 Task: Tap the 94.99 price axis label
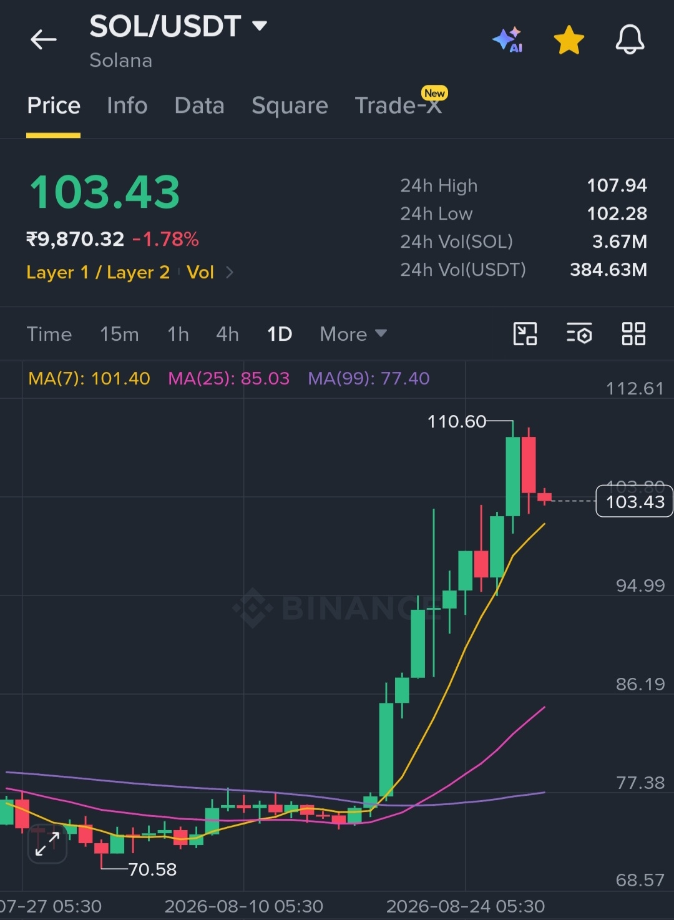640,585
